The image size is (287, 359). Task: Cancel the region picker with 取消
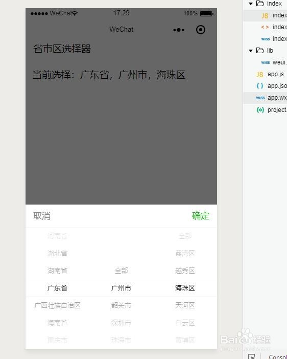(x=42, y=216)
